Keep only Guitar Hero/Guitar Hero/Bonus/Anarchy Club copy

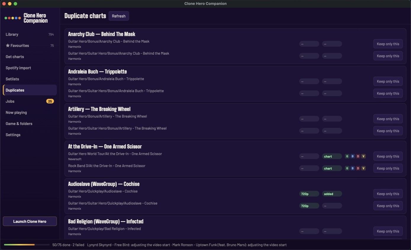click(388, 56)
